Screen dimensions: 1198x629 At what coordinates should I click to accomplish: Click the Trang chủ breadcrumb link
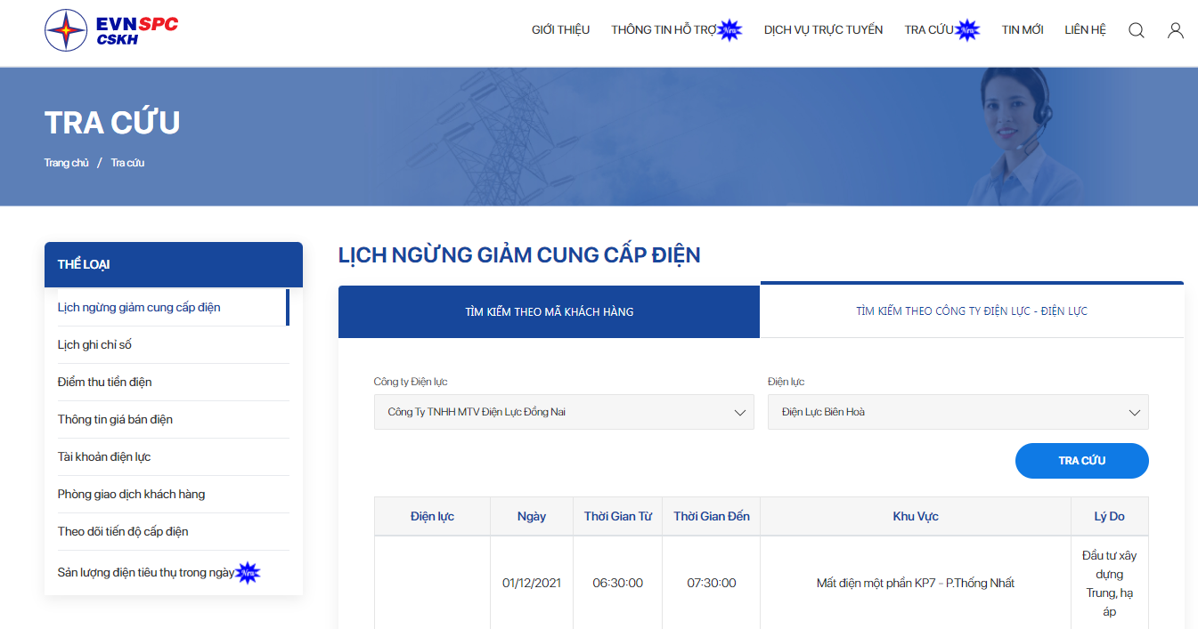click(67, 163)
